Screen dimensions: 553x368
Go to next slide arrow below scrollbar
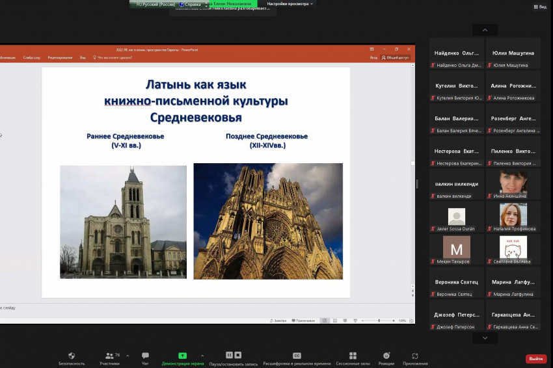412,295
